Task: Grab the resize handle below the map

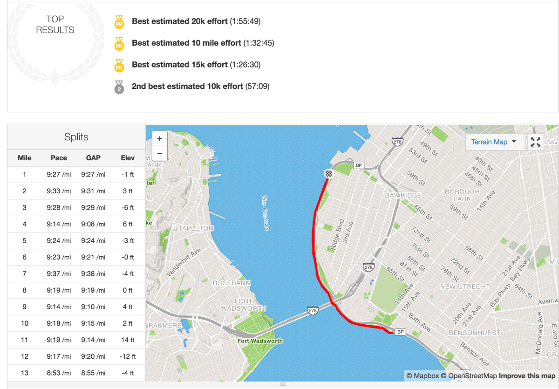Action: pos(282,384)
